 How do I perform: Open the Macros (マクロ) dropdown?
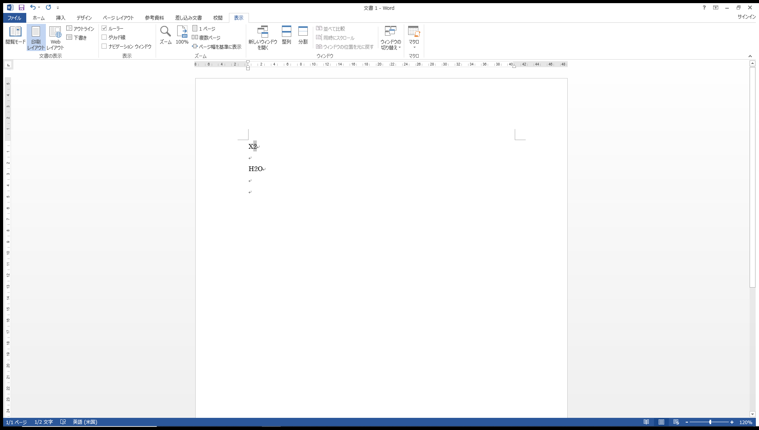[x=414, y=38]
